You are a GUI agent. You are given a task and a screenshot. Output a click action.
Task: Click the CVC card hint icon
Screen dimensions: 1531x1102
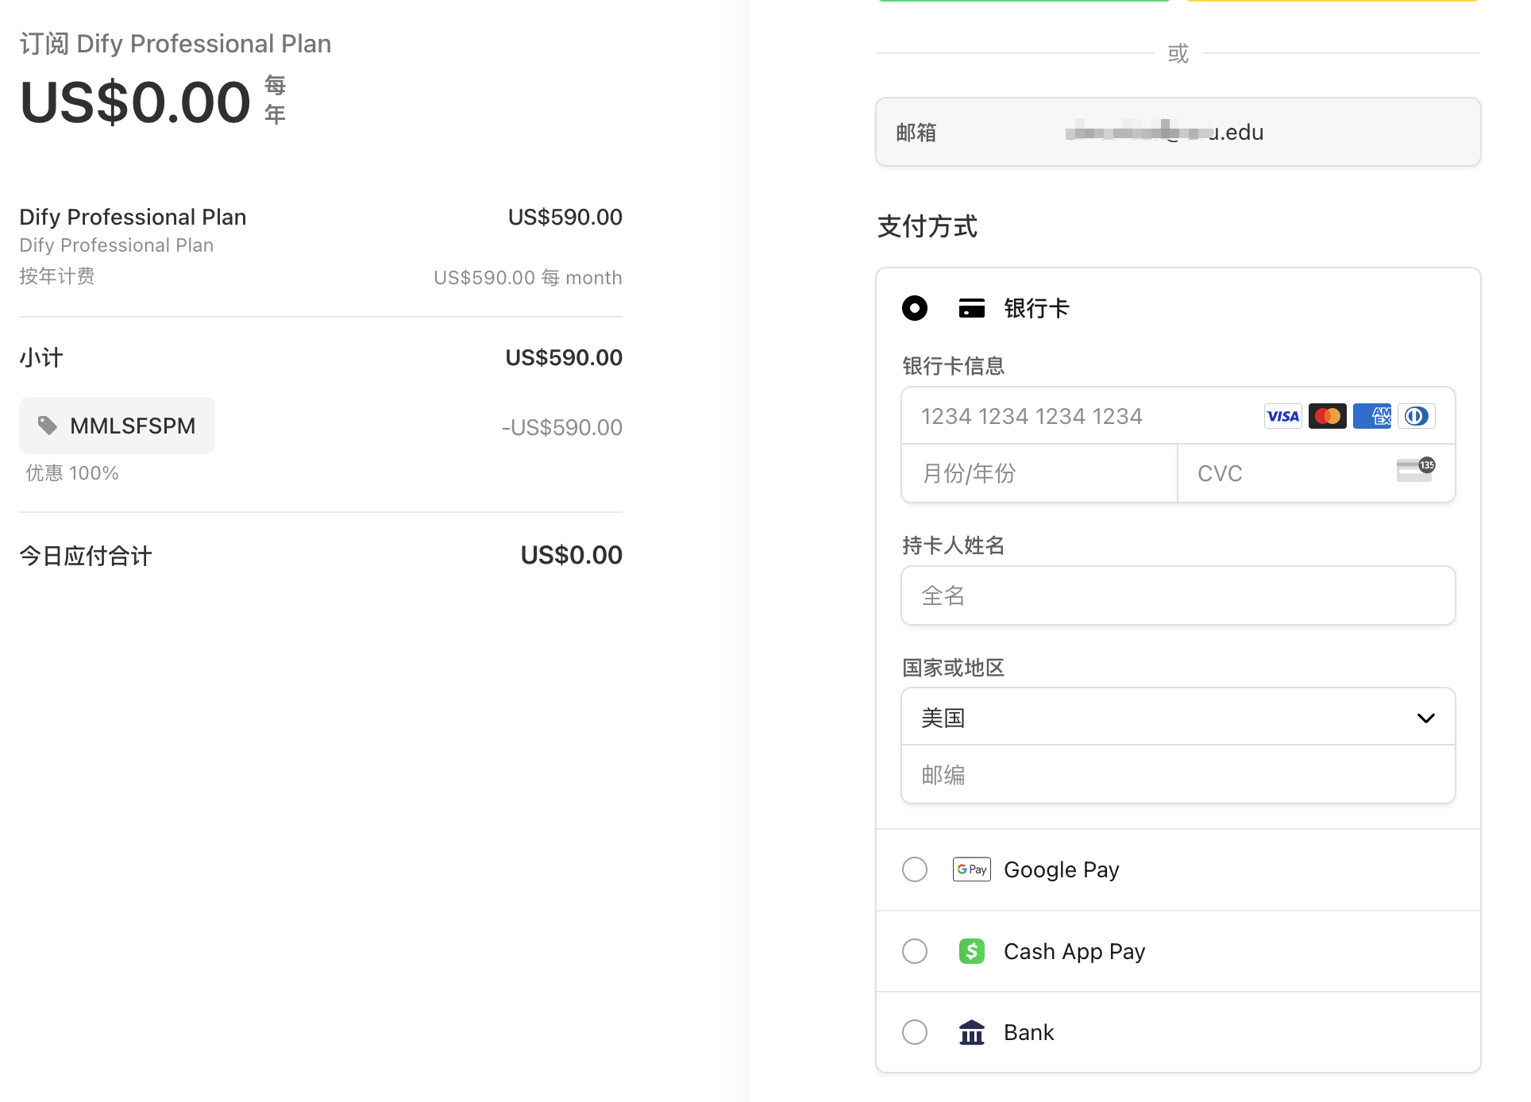(1415, 470)
